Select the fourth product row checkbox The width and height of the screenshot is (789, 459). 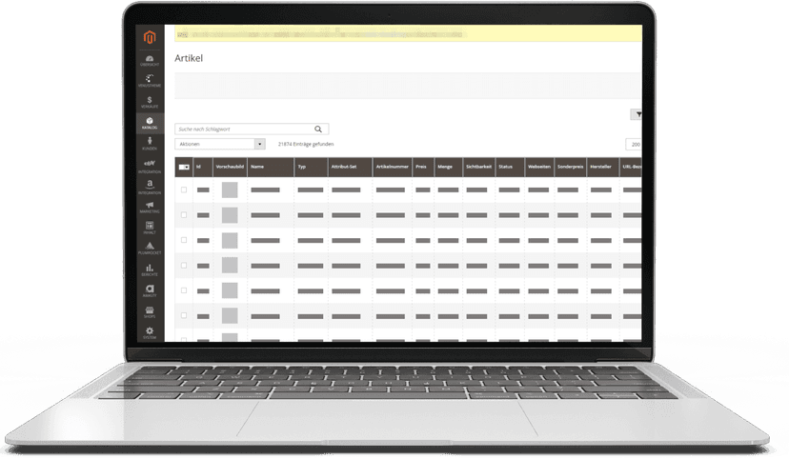(184, 265)
